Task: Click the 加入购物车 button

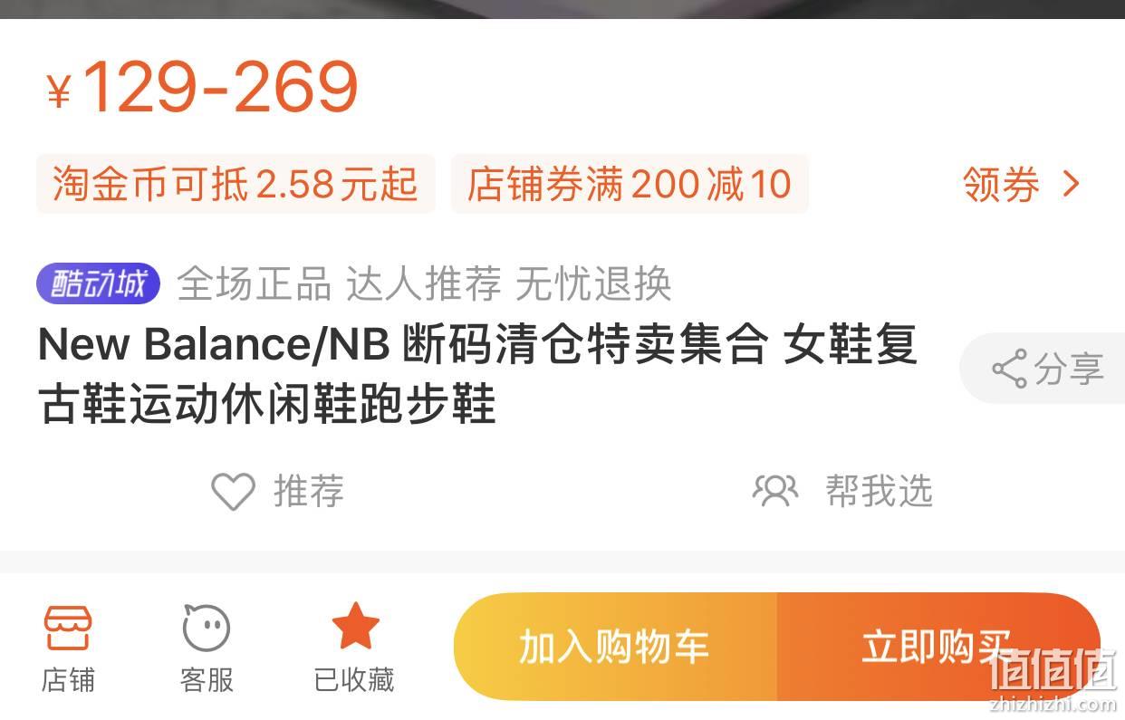Action: tap(615, 647)
